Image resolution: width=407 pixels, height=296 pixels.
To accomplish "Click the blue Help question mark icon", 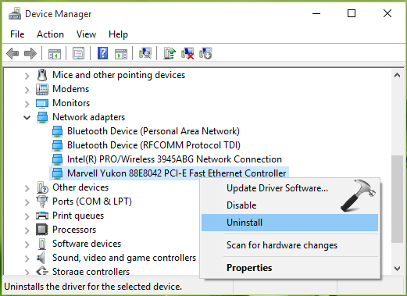I will [x=103, y=53].
